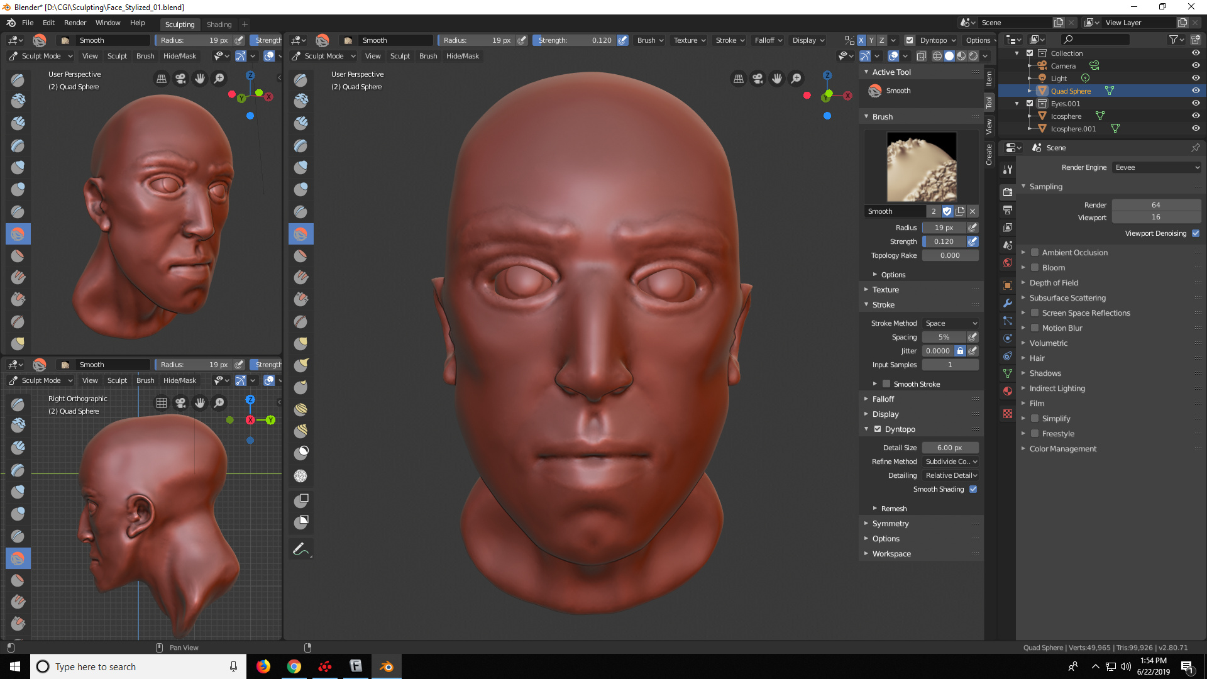Screen dimensions: 1207x679
Task: Expand the Stroke settings section
Action: [884, 304]
